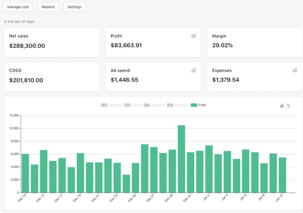303x213 pixels.
Task: Click the green Profit legend swatch
Action: (194, 105)
